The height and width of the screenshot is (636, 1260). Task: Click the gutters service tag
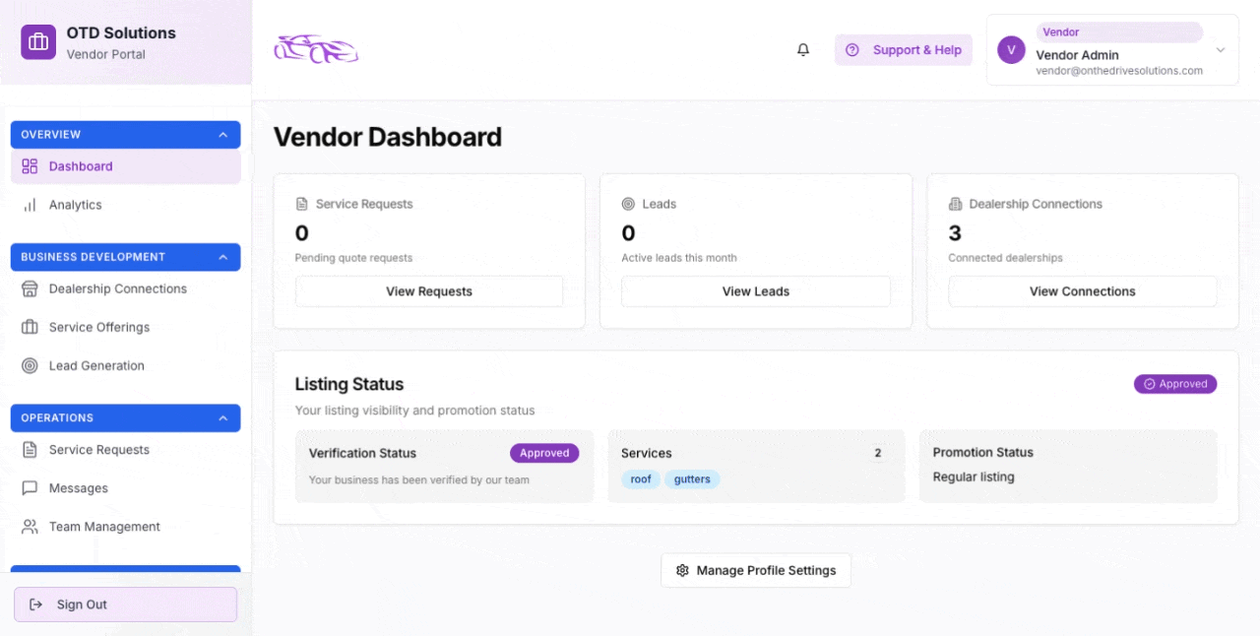[x=692, y=479]
